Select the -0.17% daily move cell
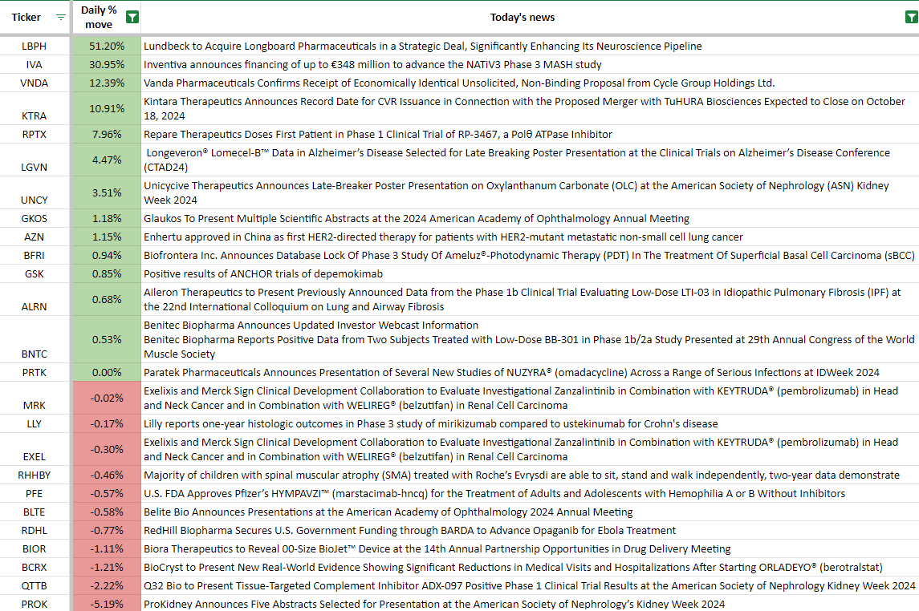Viewport: 919px width, 611px height. 107,423
